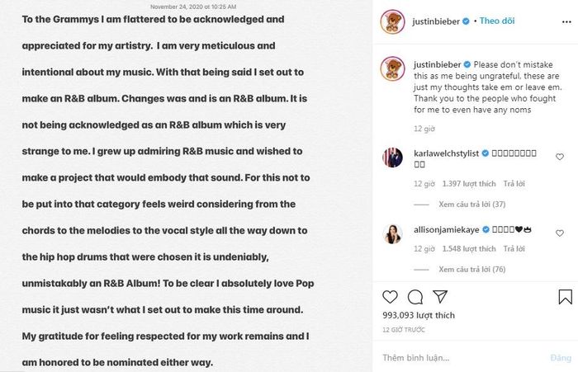Save the post with the bookmark icon
578x372 pixels.
tap(565, 297)
